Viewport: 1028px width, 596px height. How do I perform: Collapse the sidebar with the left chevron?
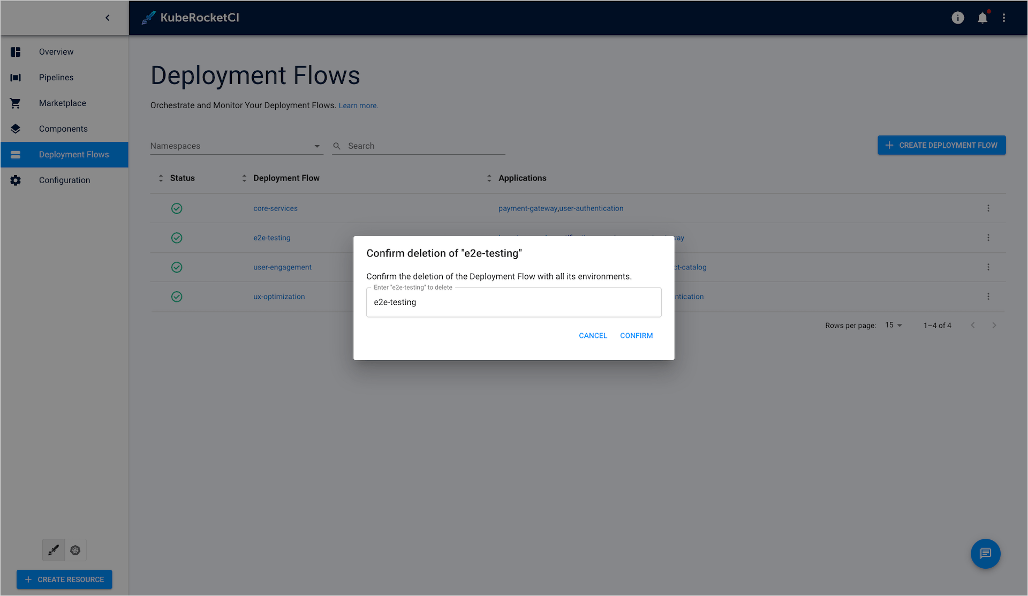click(107, 18)
